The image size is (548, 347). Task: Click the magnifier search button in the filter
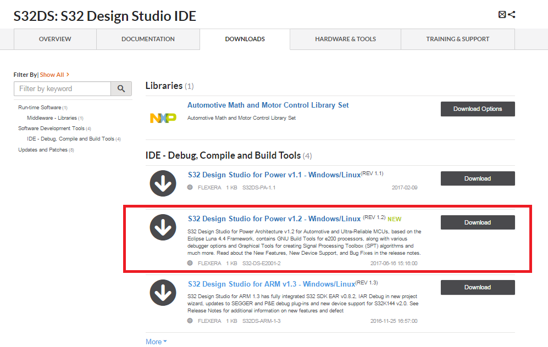pos(121,88)
